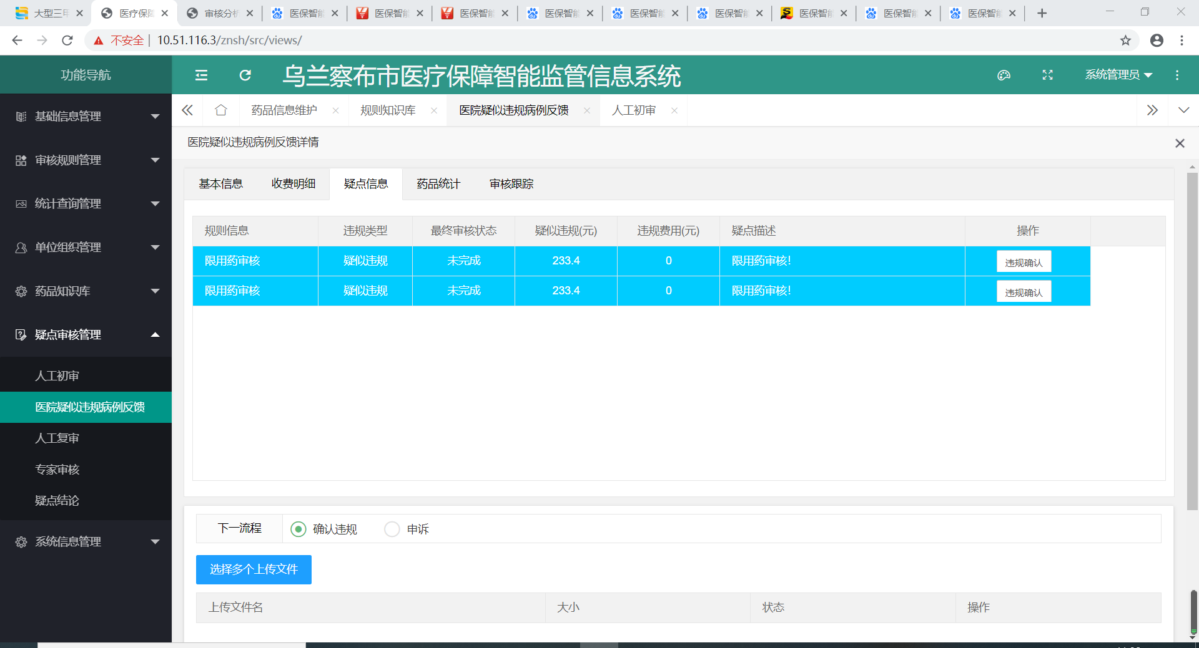Select the 申诉 radio option
Image resolution: width=1199 pixels, height=648 pixels.
pyautogui.click(x=392, y=530)
